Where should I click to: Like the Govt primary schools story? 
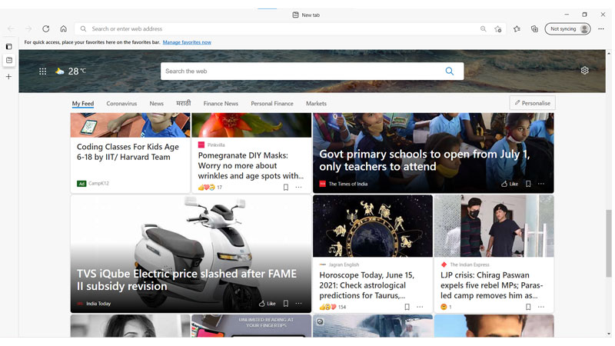510,184
